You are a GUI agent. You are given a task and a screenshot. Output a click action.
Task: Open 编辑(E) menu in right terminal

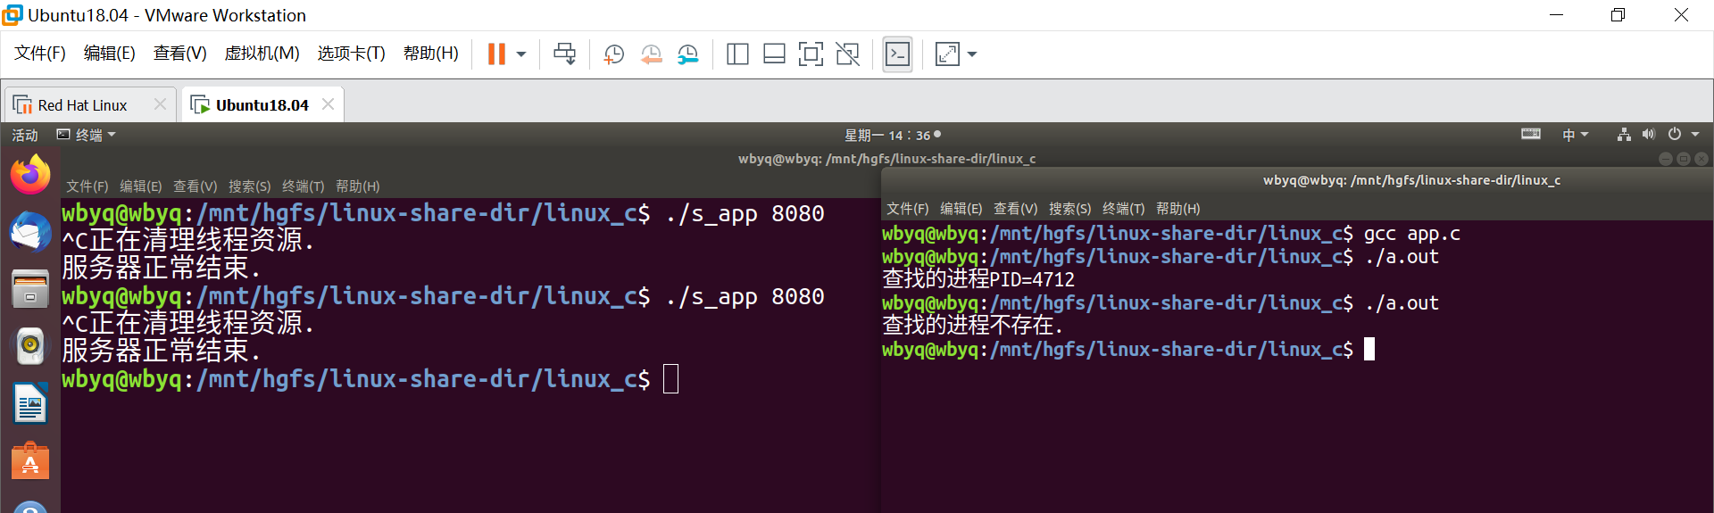(961, 209)
